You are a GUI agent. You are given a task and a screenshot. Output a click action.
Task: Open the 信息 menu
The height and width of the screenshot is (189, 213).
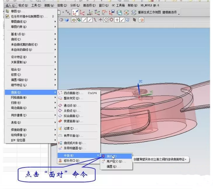(62, 5)
